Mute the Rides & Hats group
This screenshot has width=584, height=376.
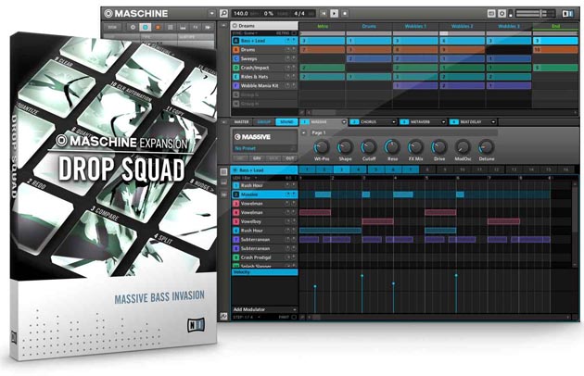tap(287, 76)
